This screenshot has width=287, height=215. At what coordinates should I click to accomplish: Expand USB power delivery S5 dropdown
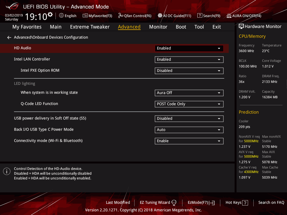(x=189, y=119)
